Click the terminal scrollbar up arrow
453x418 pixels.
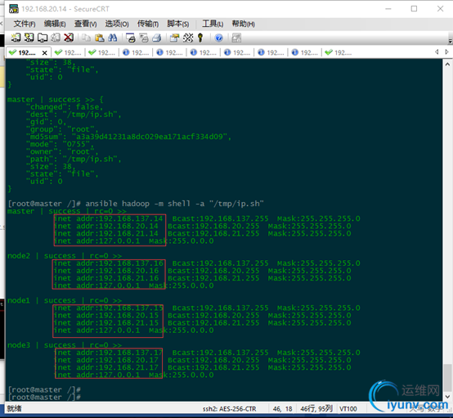pyautogui.click(x=447, y=65)
